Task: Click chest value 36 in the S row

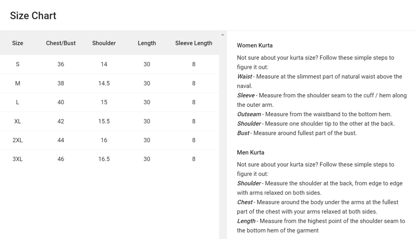Action: pyautogui.click(x=61, y=65)
